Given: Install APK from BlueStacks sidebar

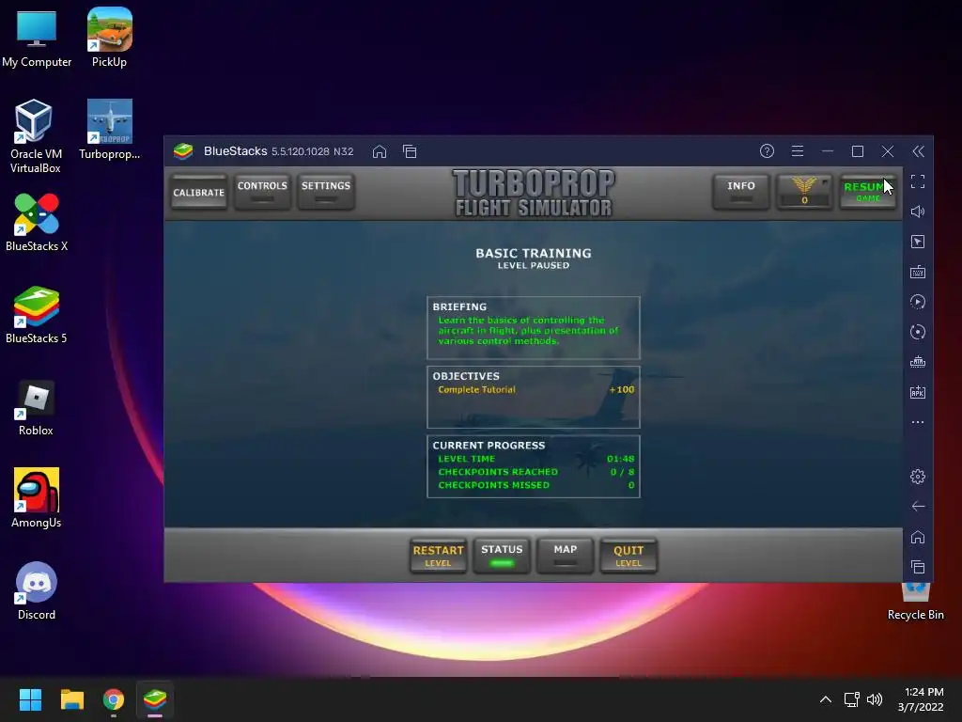Looking at the screenshot, I should [917, 392].
